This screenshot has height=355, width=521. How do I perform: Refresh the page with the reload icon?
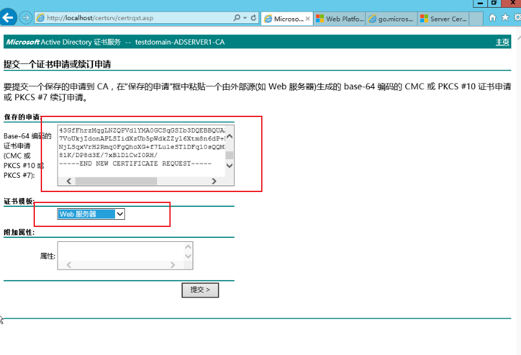[253, 18]
